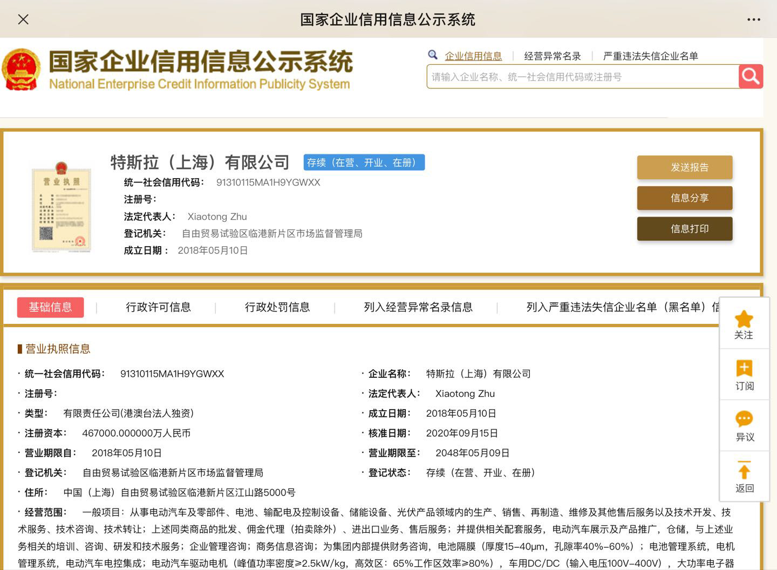Select the 经营异常名录 search category

tap(552, 56)
